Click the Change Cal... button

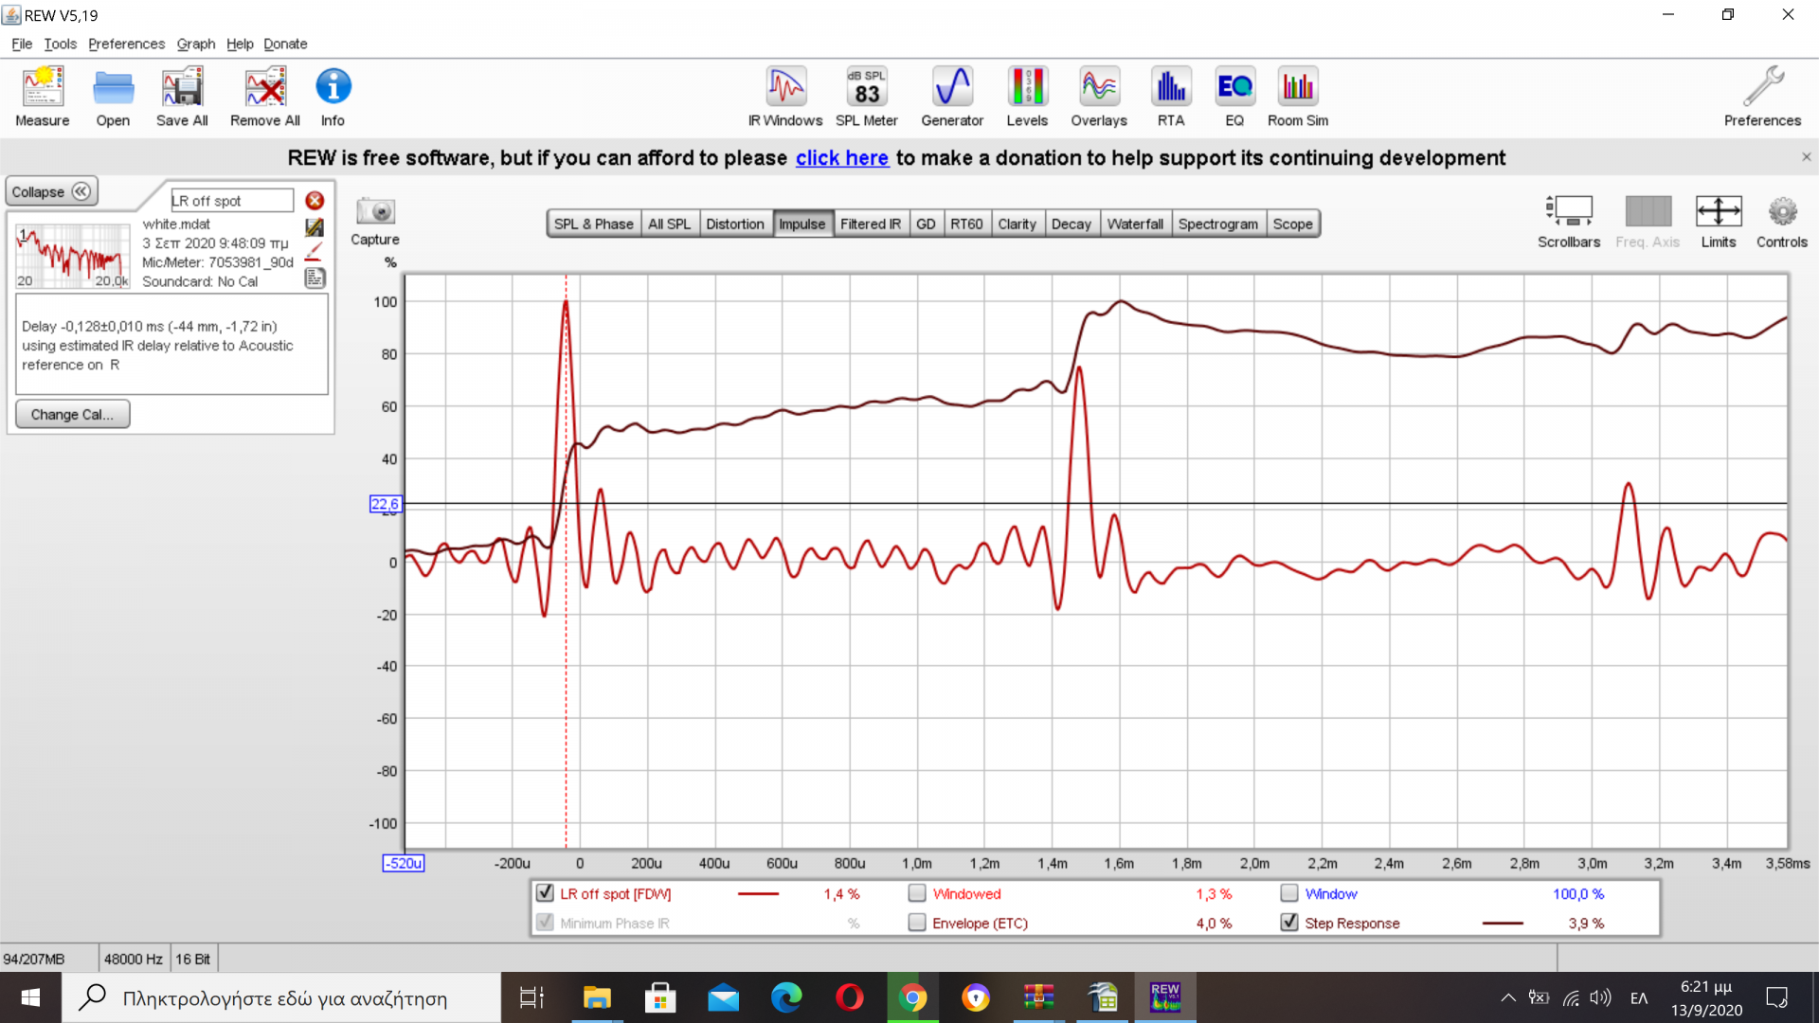(72, 414)
